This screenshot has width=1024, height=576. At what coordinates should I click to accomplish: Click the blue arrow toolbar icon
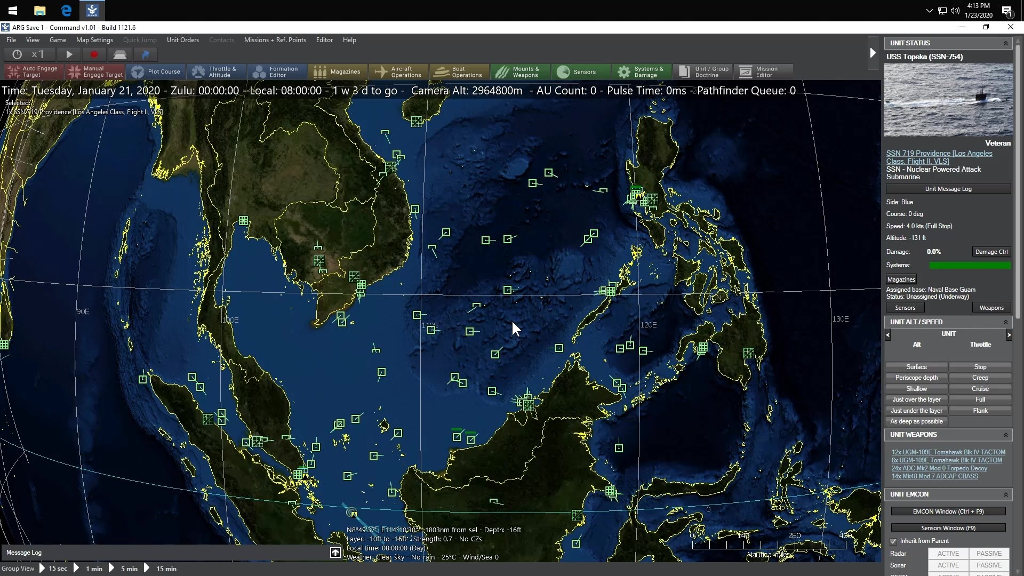tap(145, 54)
